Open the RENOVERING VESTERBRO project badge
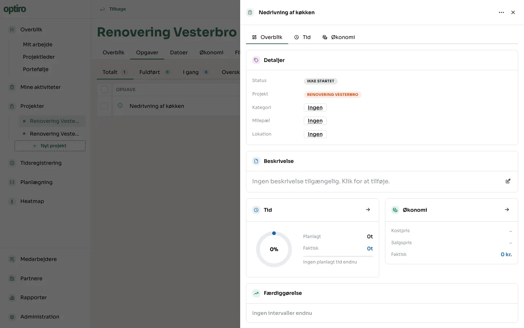The height and width of the screenshot is (328, 524). pyautogui.click(x=333, y=94)
